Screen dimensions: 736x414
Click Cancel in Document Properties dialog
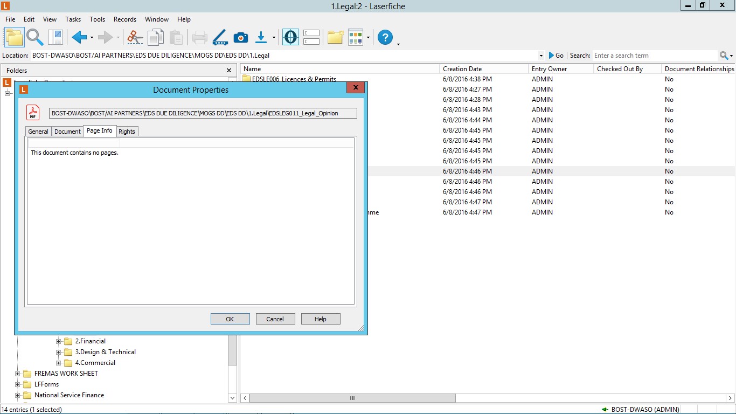pyautogui.click(x=275, y=319)
